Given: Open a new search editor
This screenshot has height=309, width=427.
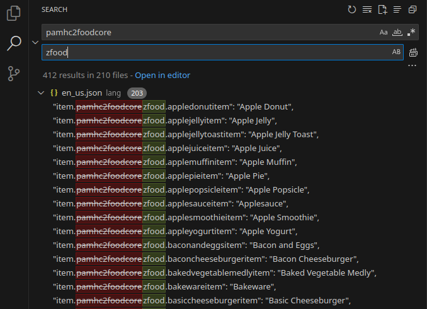Looking at the screenshot, I should pos(382,9).
